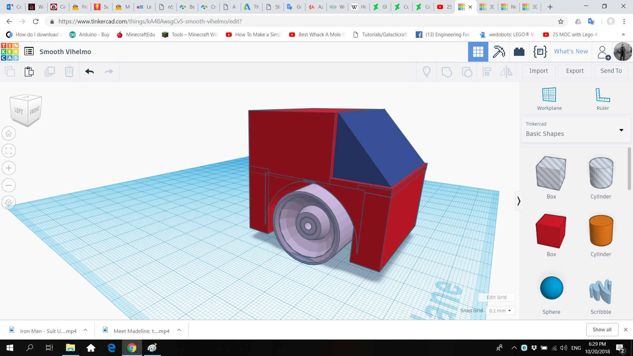Collapse the shapes panel arrow
The width and height of the screenshot is (633, 356).
tap(519, 201)
